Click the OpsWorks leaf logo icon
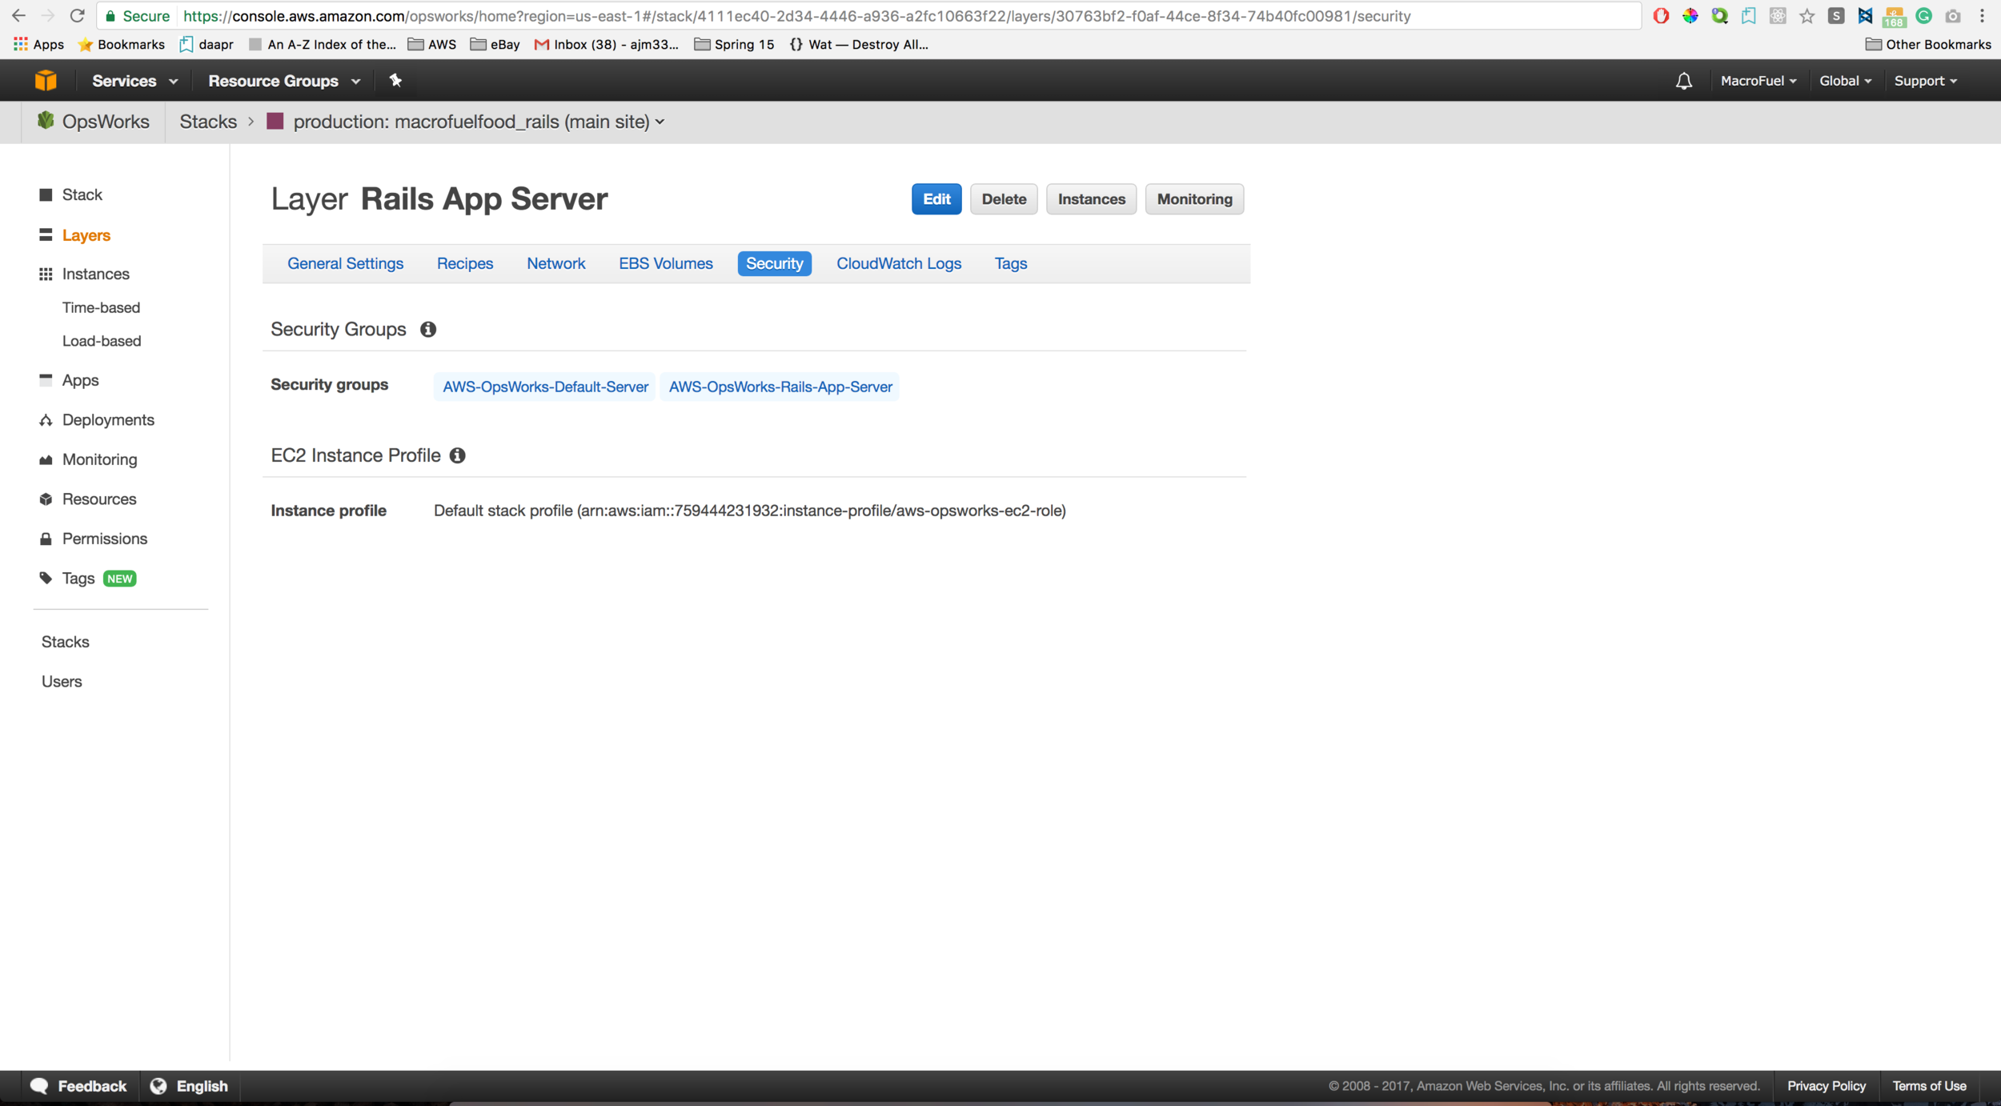2001x1106 pixels. pyautogui.click(x=46, y=121)
